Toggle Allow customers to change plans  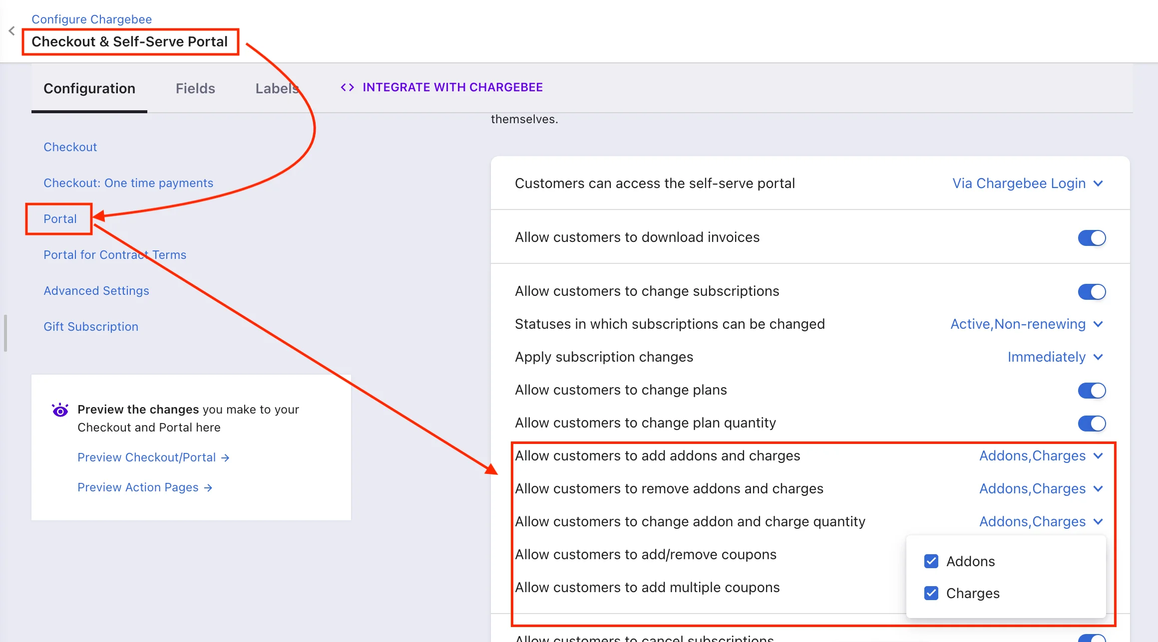[x=1092, y=391]
